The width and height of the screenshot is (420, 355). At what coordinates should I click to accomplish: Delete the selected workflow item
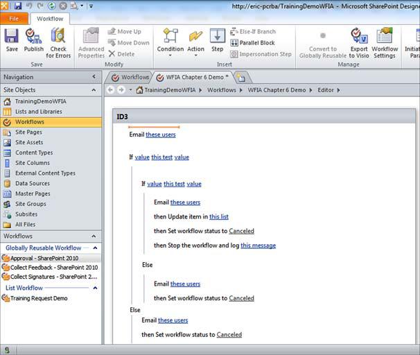pos(121,54)
